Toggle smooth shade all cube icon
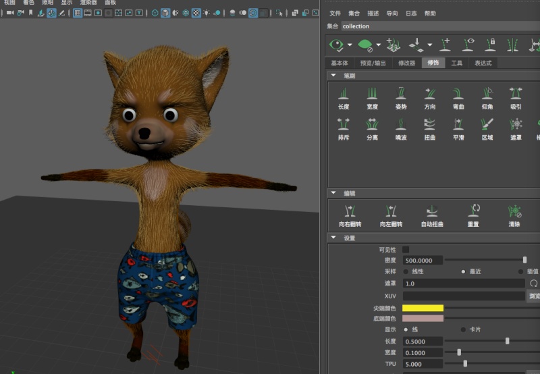540x374 pixels. (x=165, y=13)
